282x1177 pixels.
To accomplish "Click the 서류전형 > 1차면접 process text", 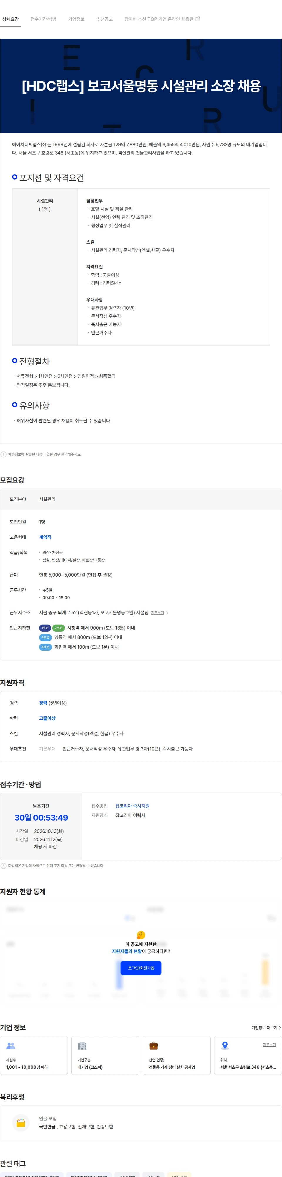I will coord(66,376).
